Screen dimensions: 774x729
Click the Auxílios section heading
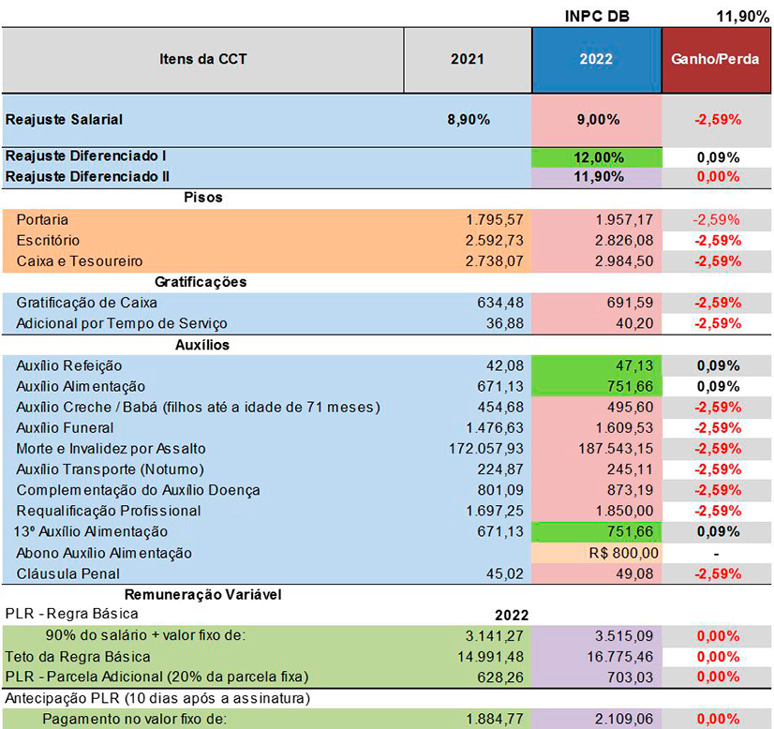pyautogui.click(x=202, y=345)
